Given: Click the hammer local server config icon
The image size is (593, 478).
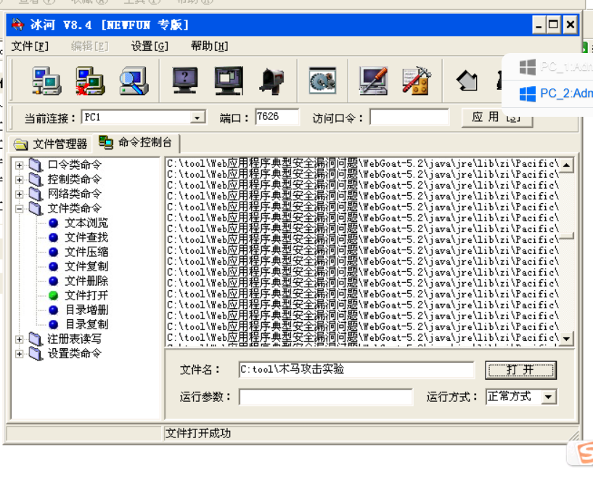Looking at the screenshot, I should tap(417, 81).
